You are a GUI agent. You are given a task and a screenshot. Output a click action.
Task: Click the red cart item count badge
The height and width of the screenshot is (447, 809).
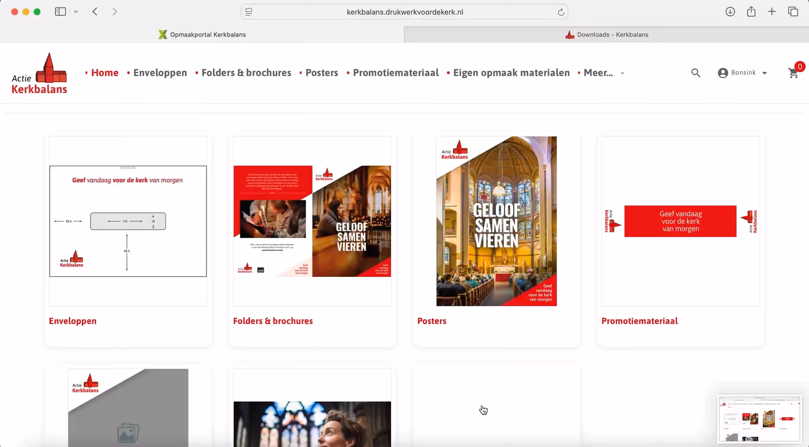point(800,67)
